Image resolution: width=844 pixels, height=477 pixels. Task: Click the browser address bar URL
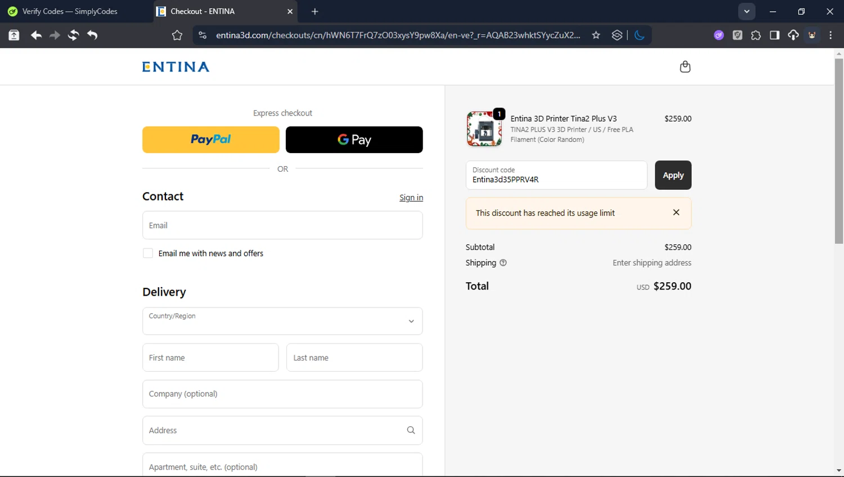point(398,35)
